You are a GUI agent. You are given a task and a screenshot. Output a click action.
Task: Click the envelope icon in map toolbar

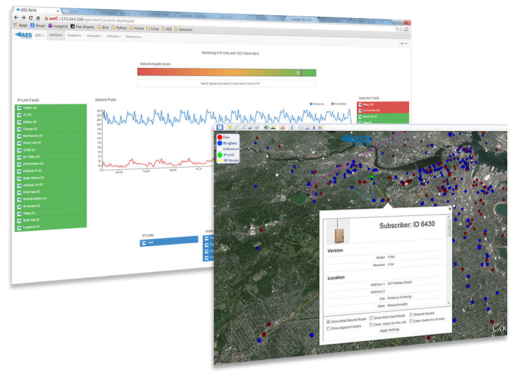[x=301, y=127]
